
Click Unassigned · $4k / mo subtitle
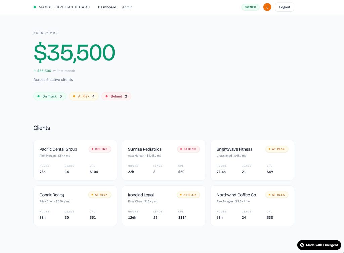tap(231, 156)
